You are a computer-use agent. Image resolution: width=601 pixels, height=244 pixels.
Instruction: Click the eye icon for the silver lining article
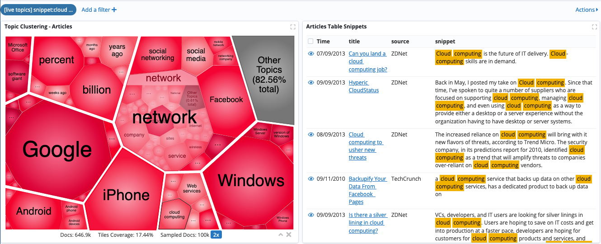(x=311, y=215)
